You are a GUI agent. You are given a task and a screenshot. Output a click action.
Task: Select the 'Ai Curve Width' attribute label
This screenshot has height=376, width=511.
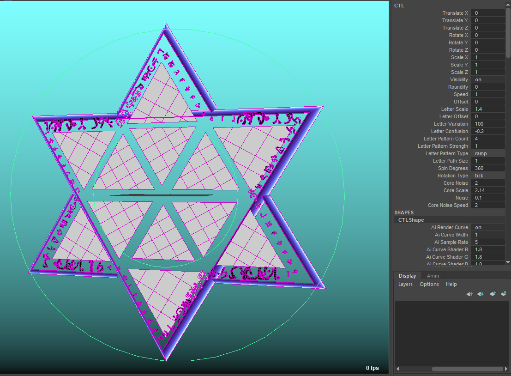point(451,235)
